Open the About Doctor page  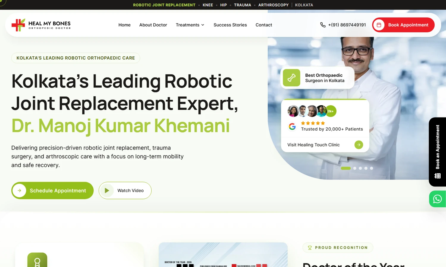coord(153,25)
